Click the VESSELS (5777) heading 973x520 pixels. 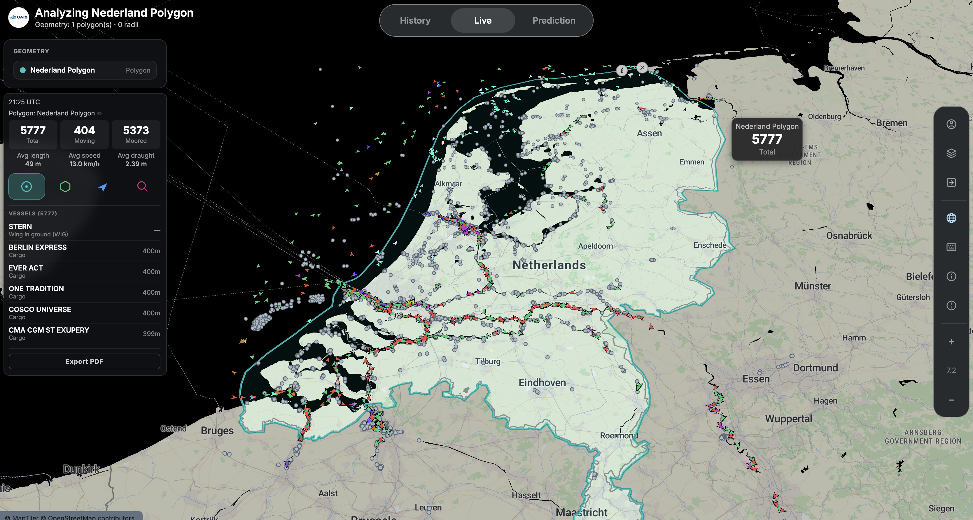tap(33, 214)
